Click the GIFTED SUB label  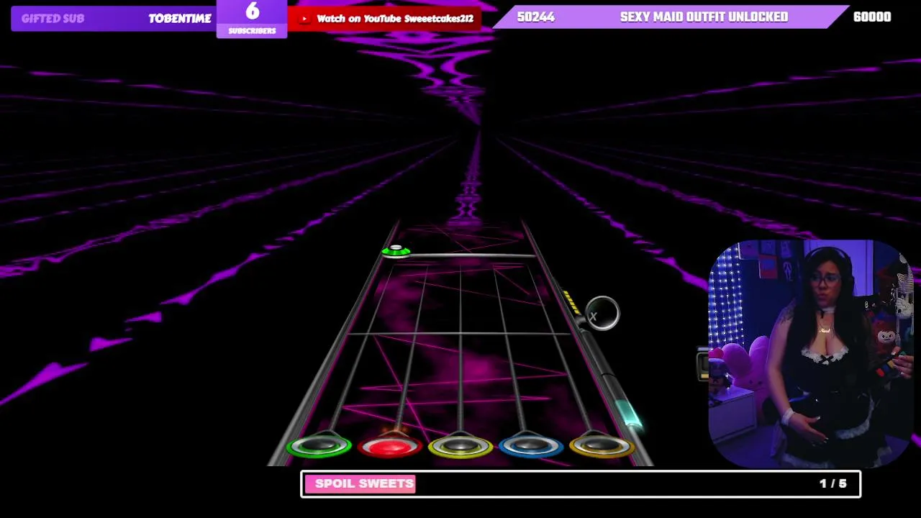click(53, 19)
